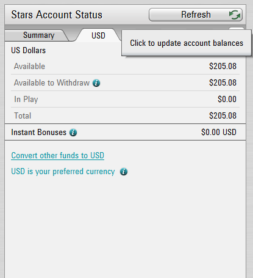Viewport: 253px width, 278px height.
Task: Click the green refresh arrows icon
Action: coord(235,15)
